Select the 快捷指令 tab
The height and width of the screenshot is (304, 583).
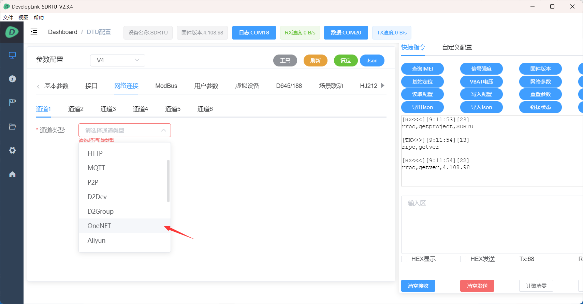tap(413, 47)
